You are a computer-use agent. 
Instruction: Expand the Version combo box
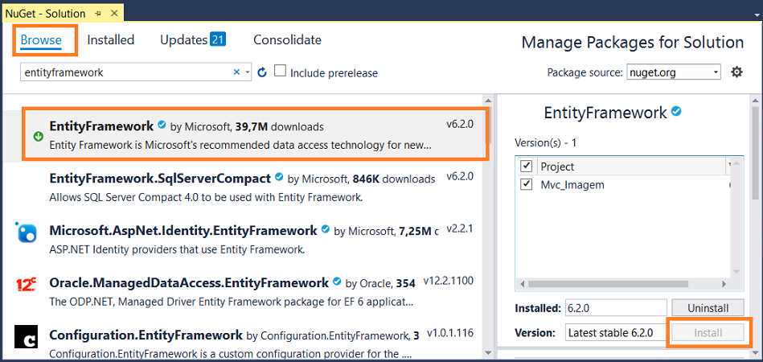tap(616, 333)
